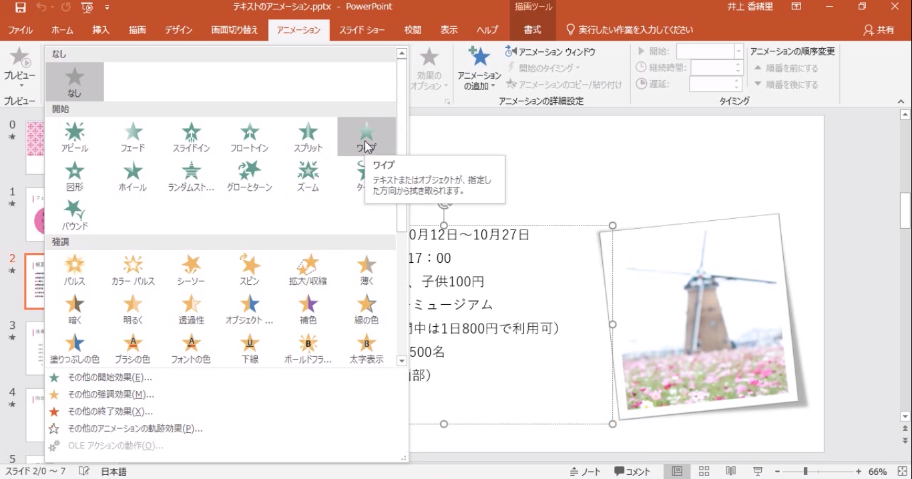Screen dimensions: 912x479
Task: Select the 下線 emphasis effect
Action: click(249, 348)
